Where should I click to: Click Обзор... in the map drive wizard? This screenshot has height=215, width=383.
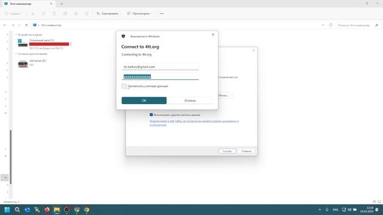pyautogui.click(x=224, y=96)
